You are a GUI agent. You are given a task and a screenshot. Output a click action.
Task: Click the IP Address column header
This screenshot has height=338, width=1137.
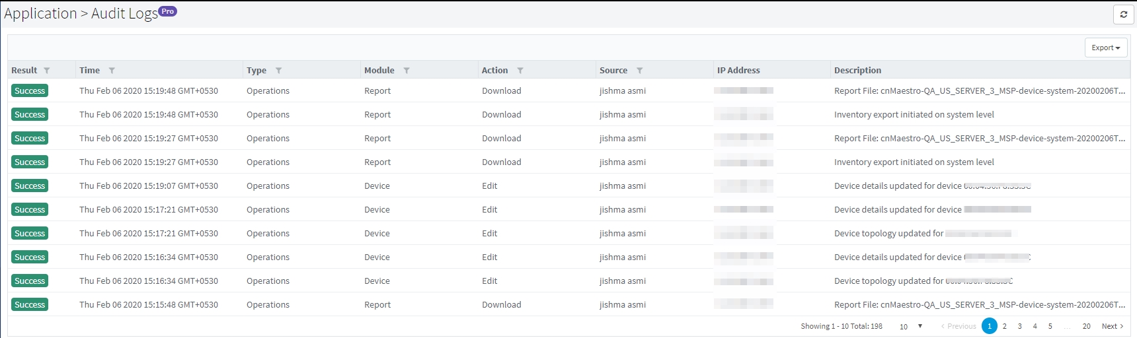tap(738, 71)
